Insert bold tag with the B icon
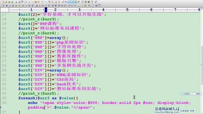Image resolution: width=203 pixels, height=114 pixels. pyautogui.click(x=7, y=6)
